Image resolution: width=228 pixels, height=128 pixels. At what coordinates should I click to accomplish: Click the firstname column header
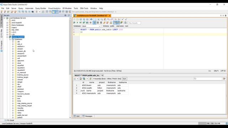pos(112,82)
